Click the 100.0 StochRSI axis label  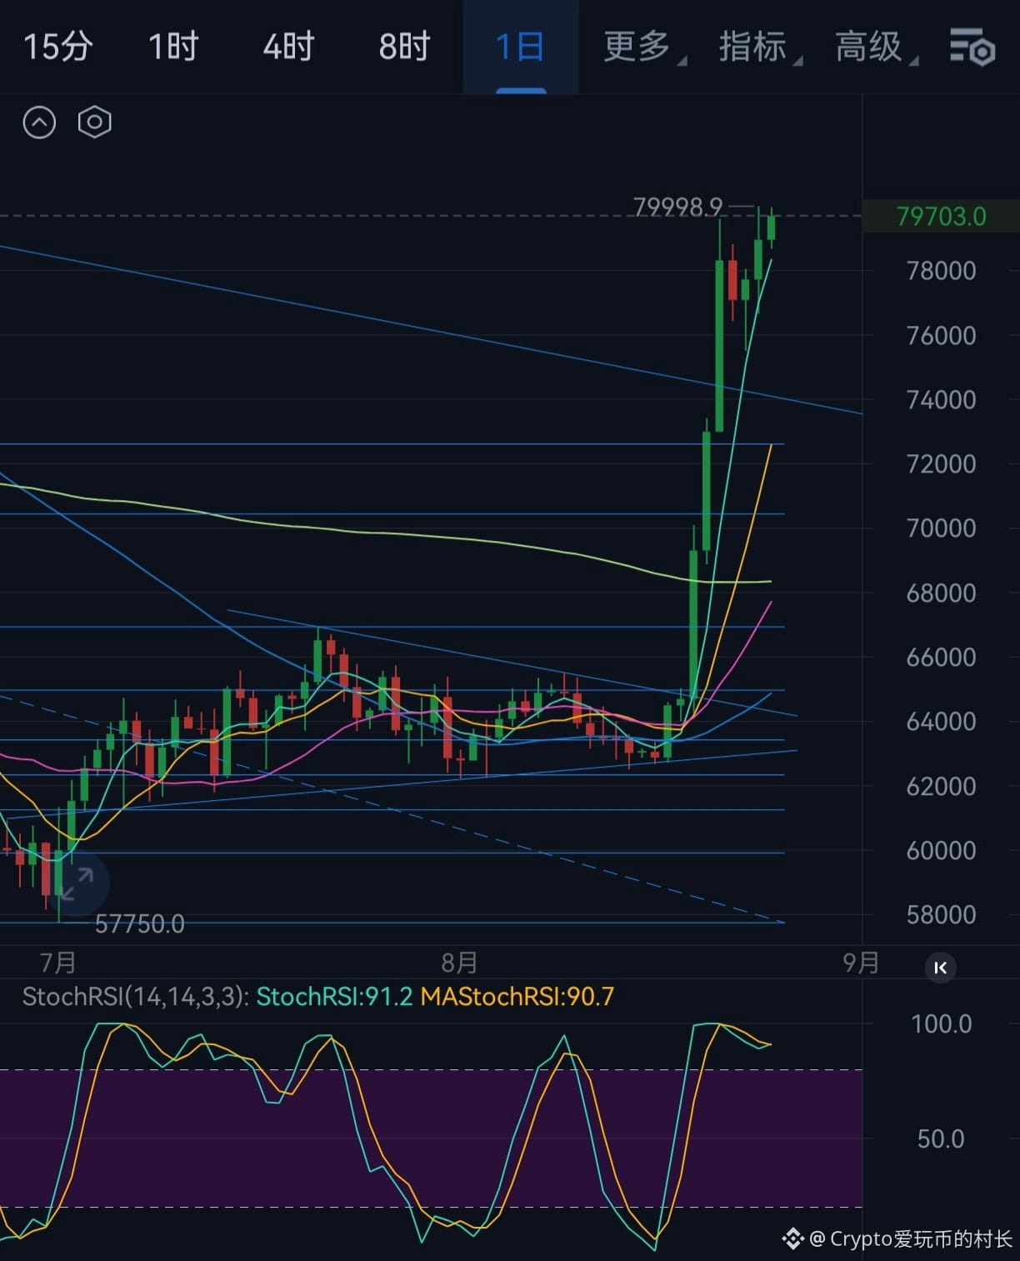click(941, 1023)
